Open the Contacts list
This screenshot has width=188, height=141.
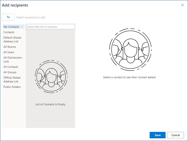click(9, 32)
